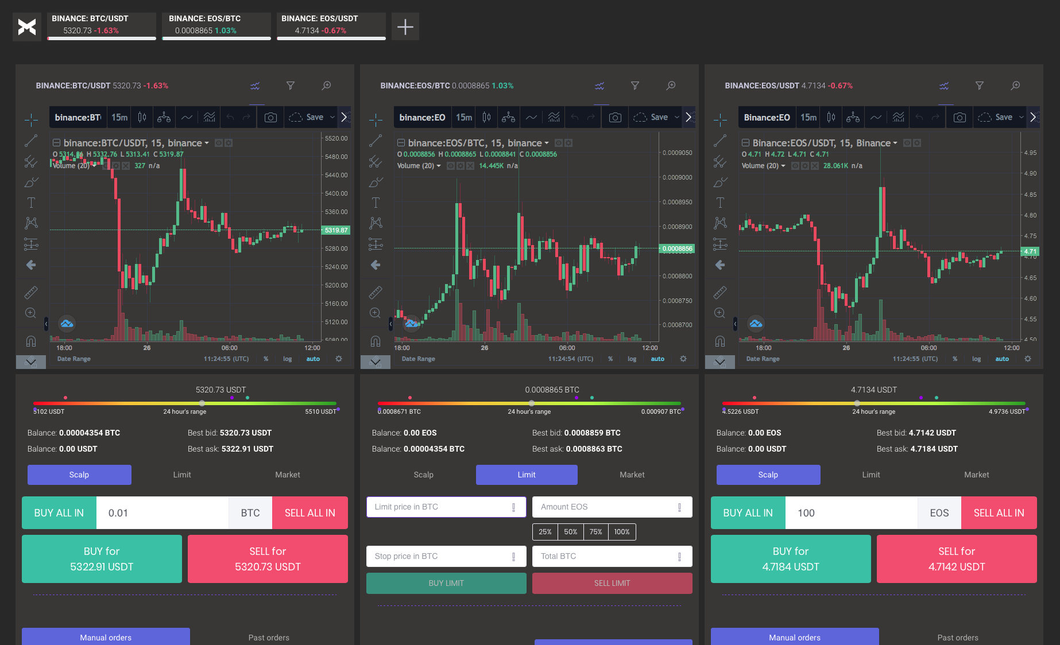Open candle style selector in EOS/BTC toolbar
1060x645 pixels.
486,117
